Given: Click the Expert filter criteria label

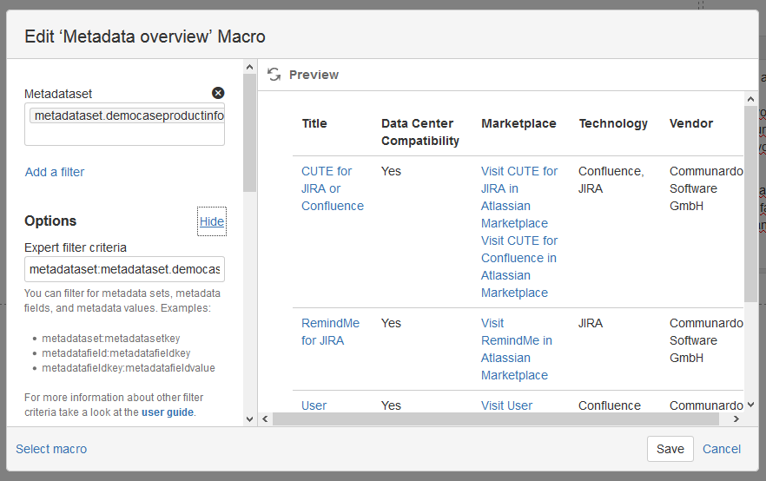Looking at the screenshot, I should tap(76, 247).
